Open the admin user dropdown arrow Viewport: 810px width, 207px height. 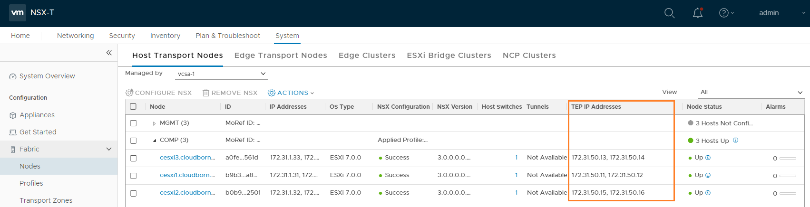tap(804, 13)
